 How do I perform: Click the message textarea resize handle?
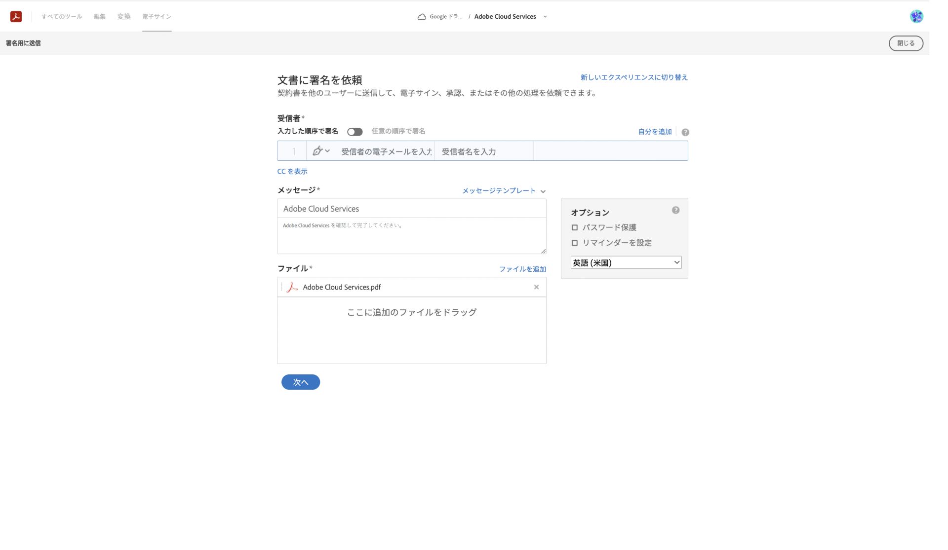coord(543,251)
